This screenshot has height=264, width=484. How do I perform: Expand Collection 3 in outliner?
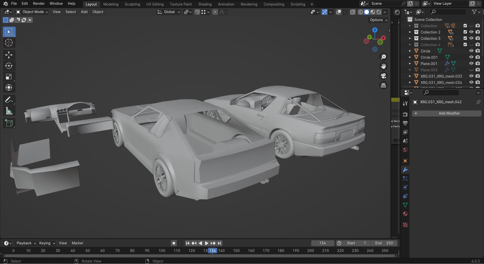(410, 38)
